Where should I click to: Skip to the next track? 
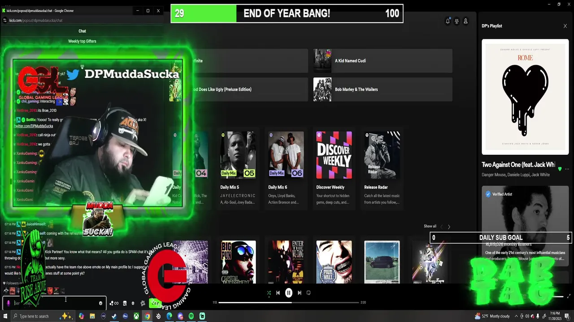300,293
